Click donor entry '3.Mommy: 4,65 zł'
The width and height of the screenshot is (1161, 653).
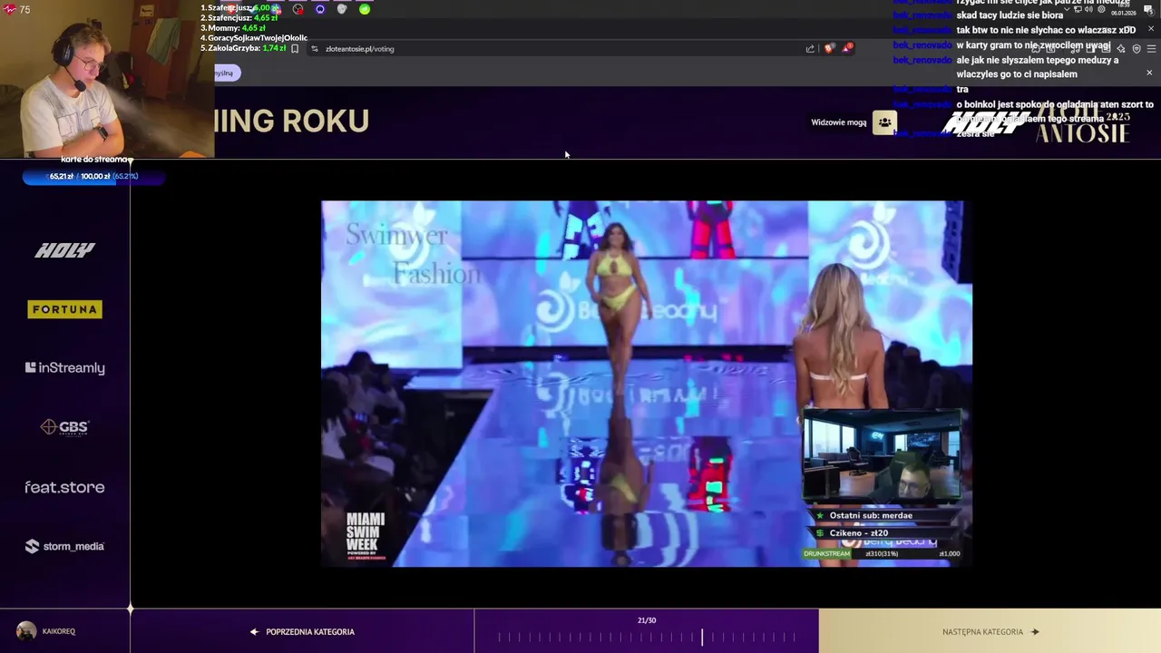click(233, 28)
